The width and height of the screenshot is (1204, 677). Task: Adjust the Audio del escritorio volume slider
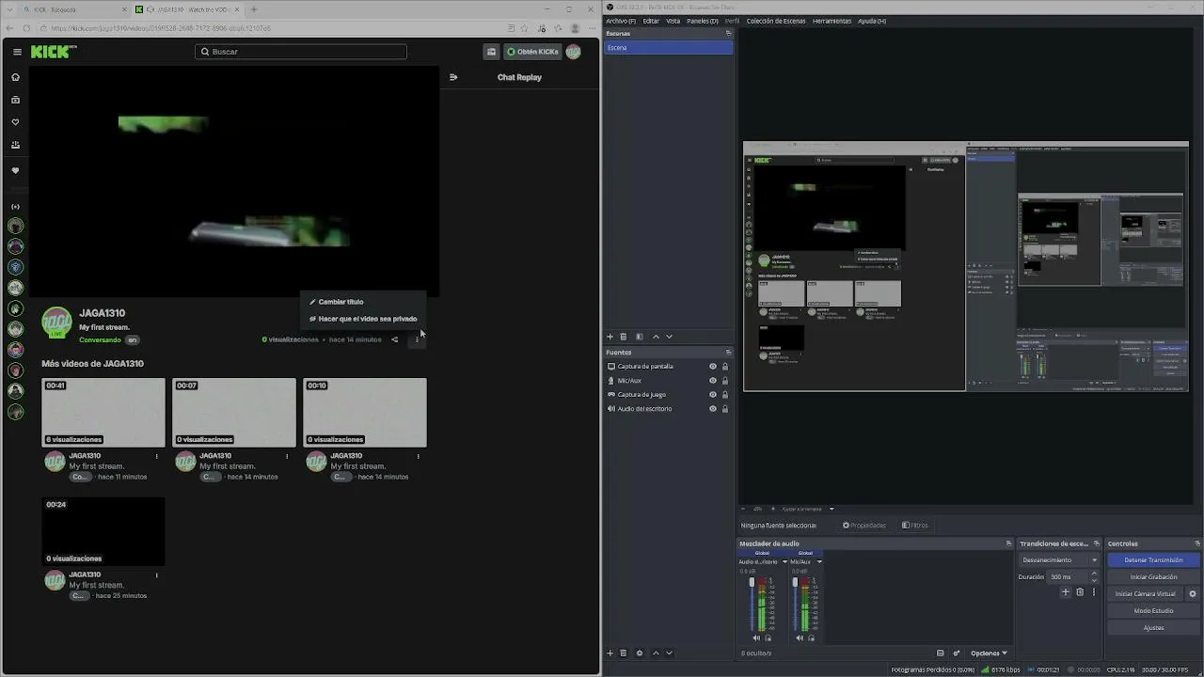pos(752,603)
